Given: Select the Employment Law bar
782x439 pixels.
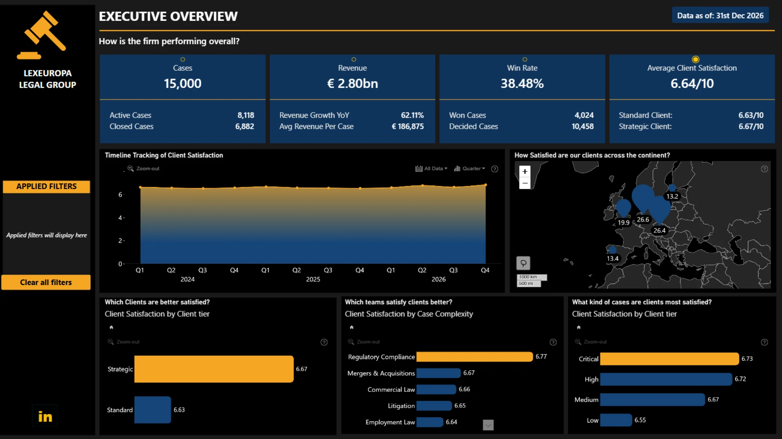Looking at the screenshot, I should (x=430, y=422).
